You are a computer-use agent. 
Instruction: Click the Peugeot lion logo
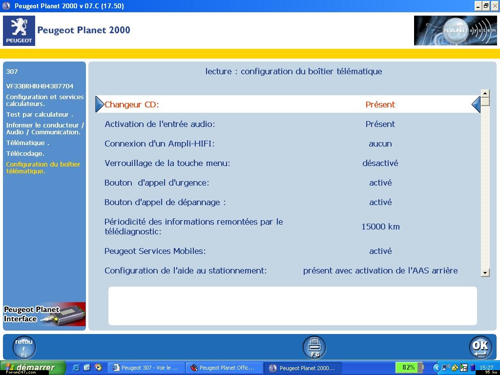[19, 30]
